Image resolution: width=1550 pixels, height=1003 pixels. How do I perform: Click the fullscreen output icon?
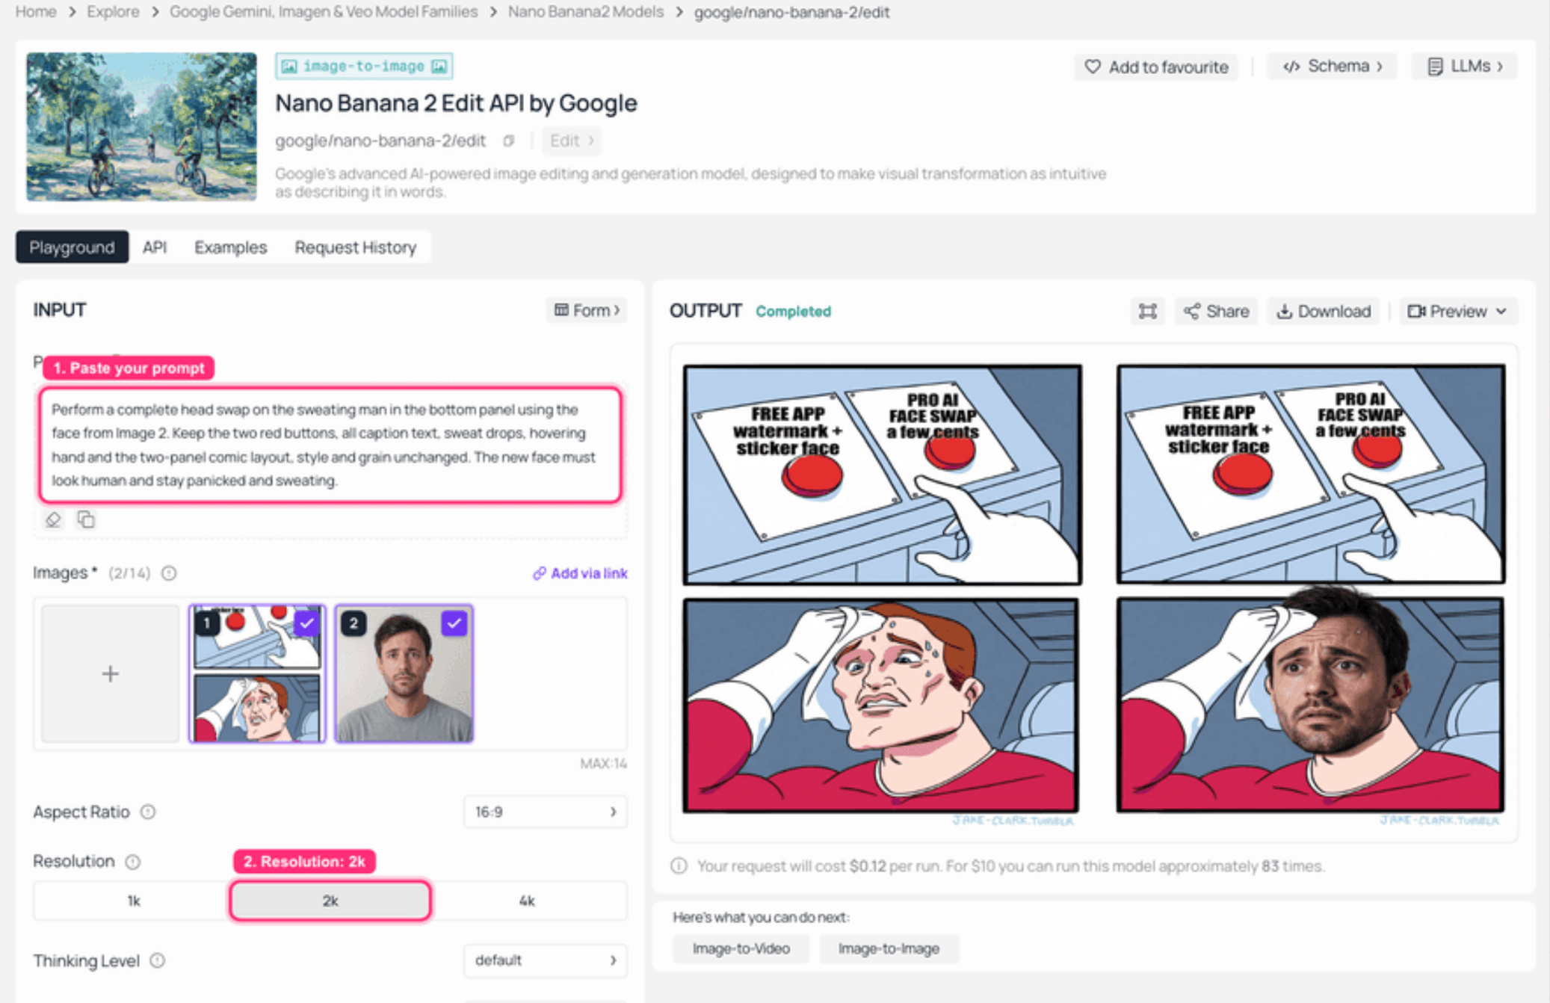[x=1147, y=311]
